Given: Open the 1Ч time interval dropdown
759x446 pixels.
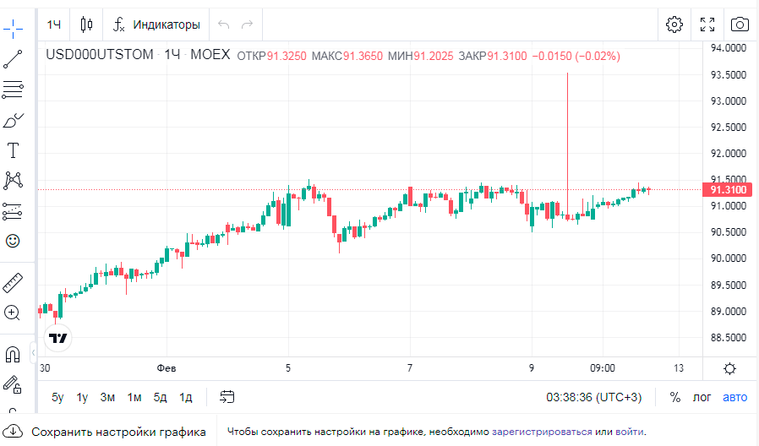Looking at the screenshot, I should (53, 24).
